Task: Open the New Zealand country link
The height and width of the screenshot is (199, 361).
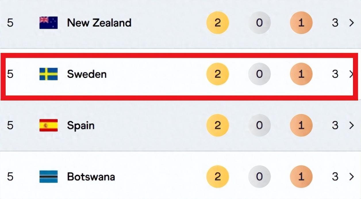Action: click(99, 23)
